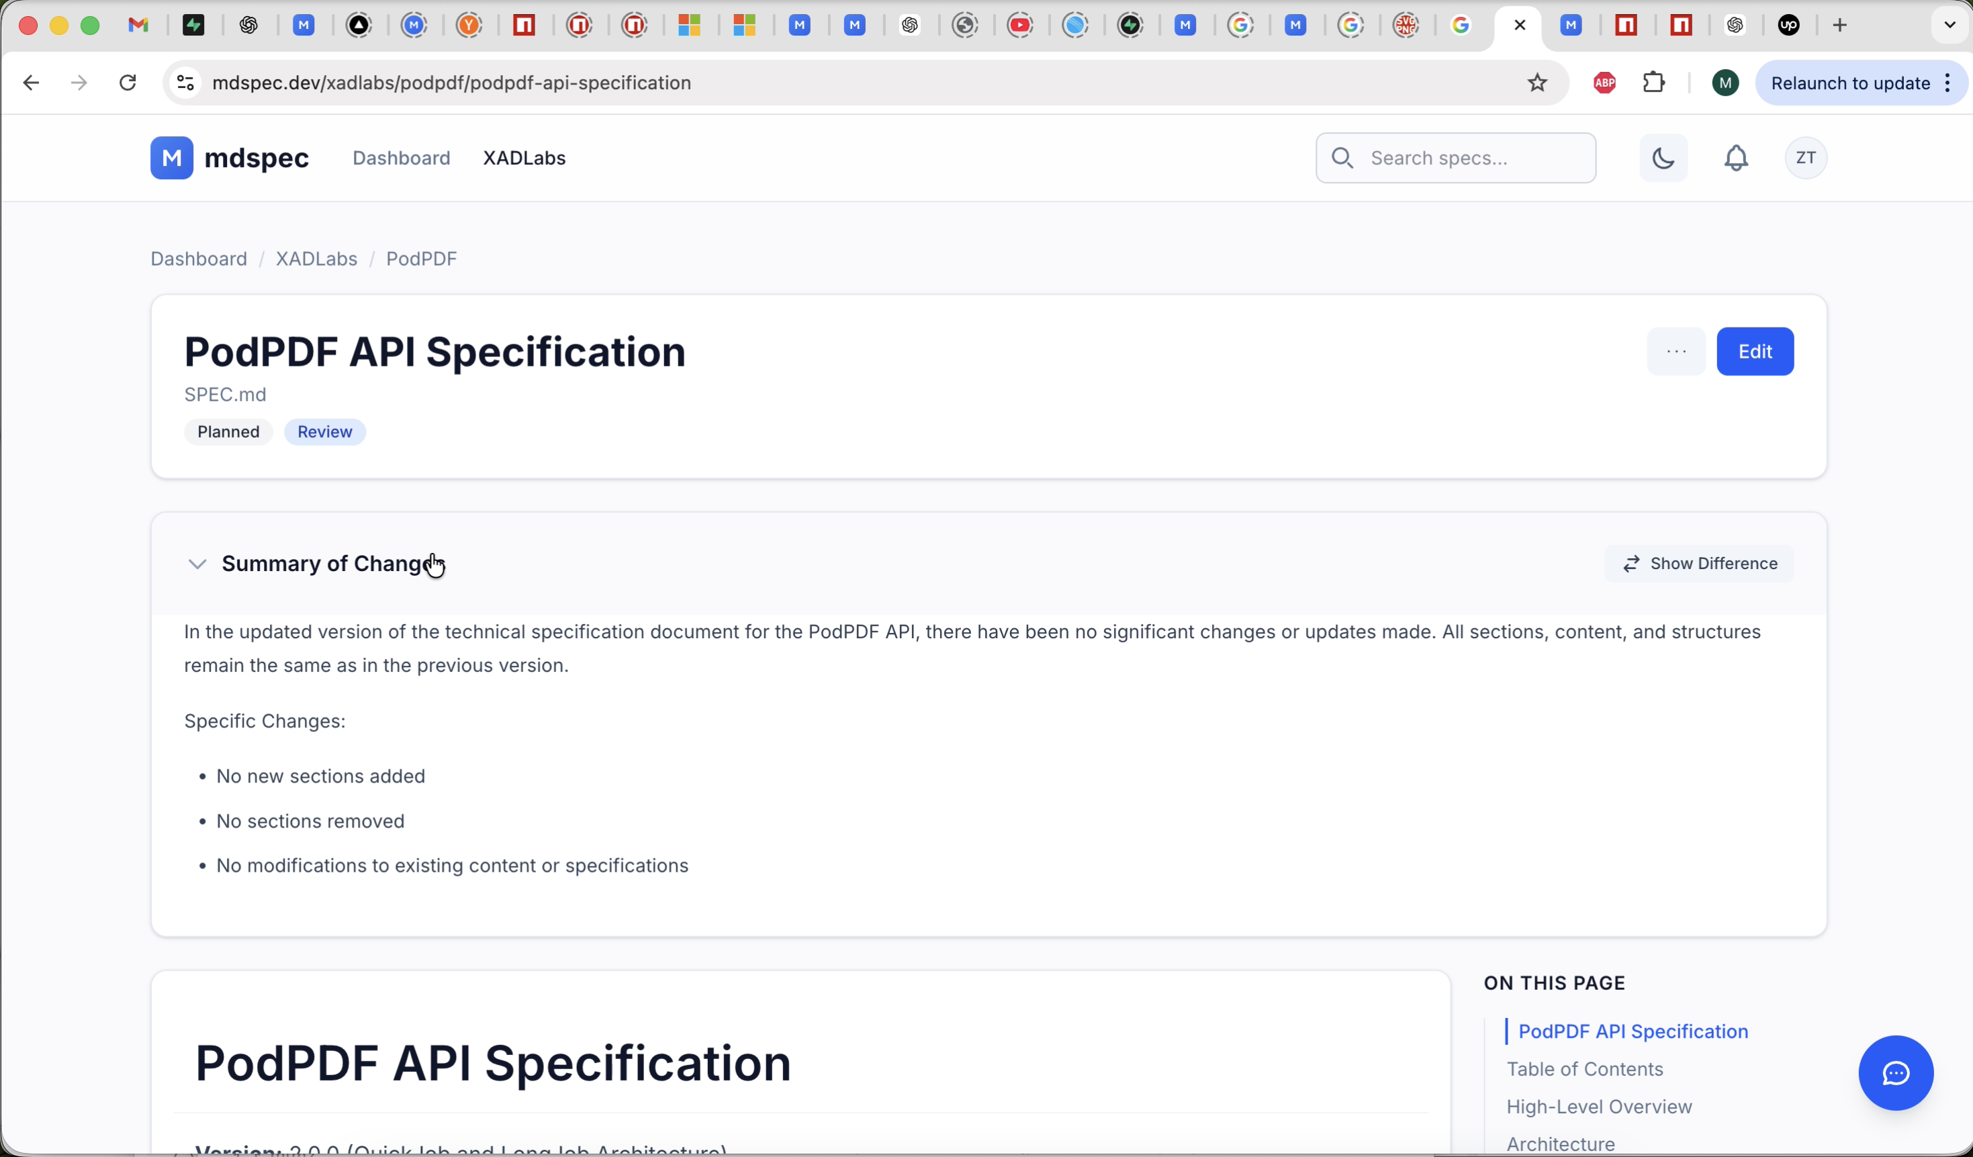Open the ZT user avatar menu
Image resolution: width=1973 pixels, height=1157 pixels.
1806,157
